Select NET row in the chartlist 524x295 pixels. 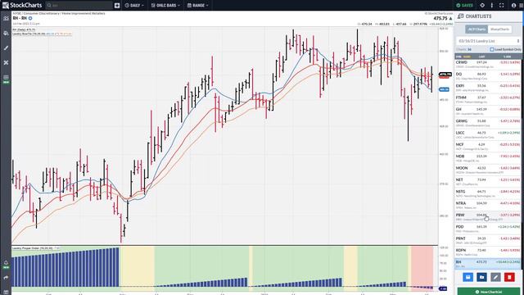click(488, 182)
